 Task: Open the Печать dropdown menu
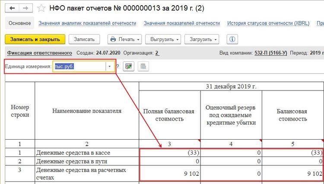(x=125, y=39)
